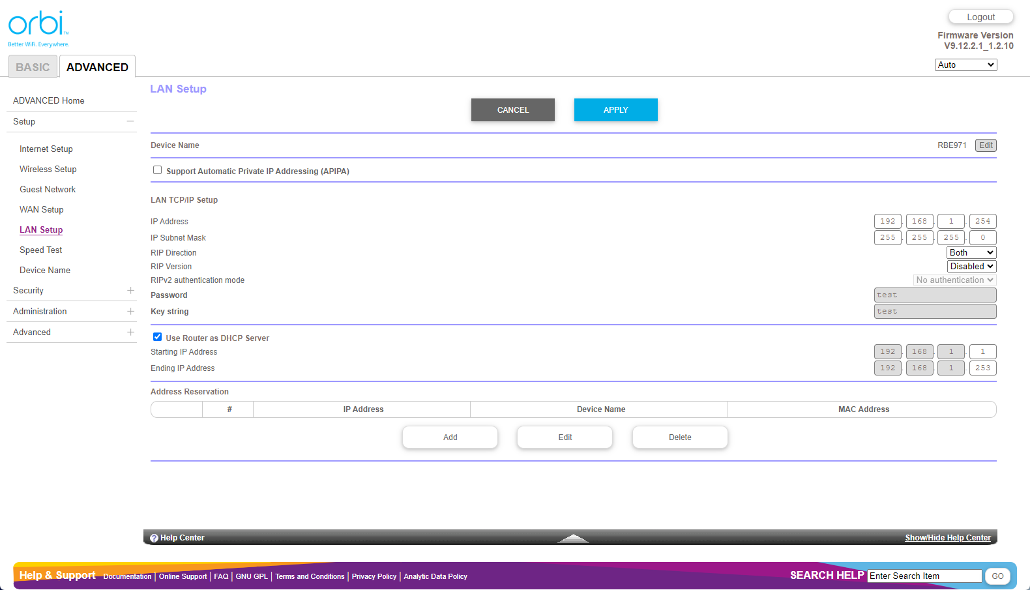1030x590 pixels.
Task: Click the Orbi logo
Action: (38, 27)
